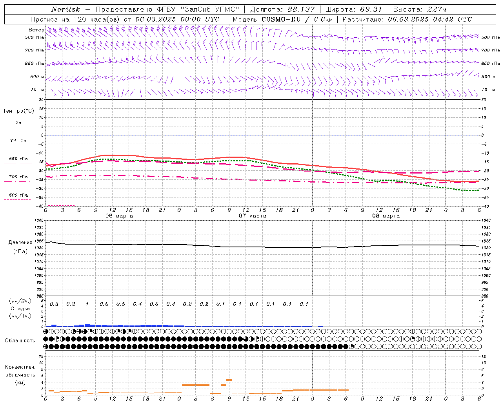Click the 10 м wind level label
502x402 pixels.
37,90
